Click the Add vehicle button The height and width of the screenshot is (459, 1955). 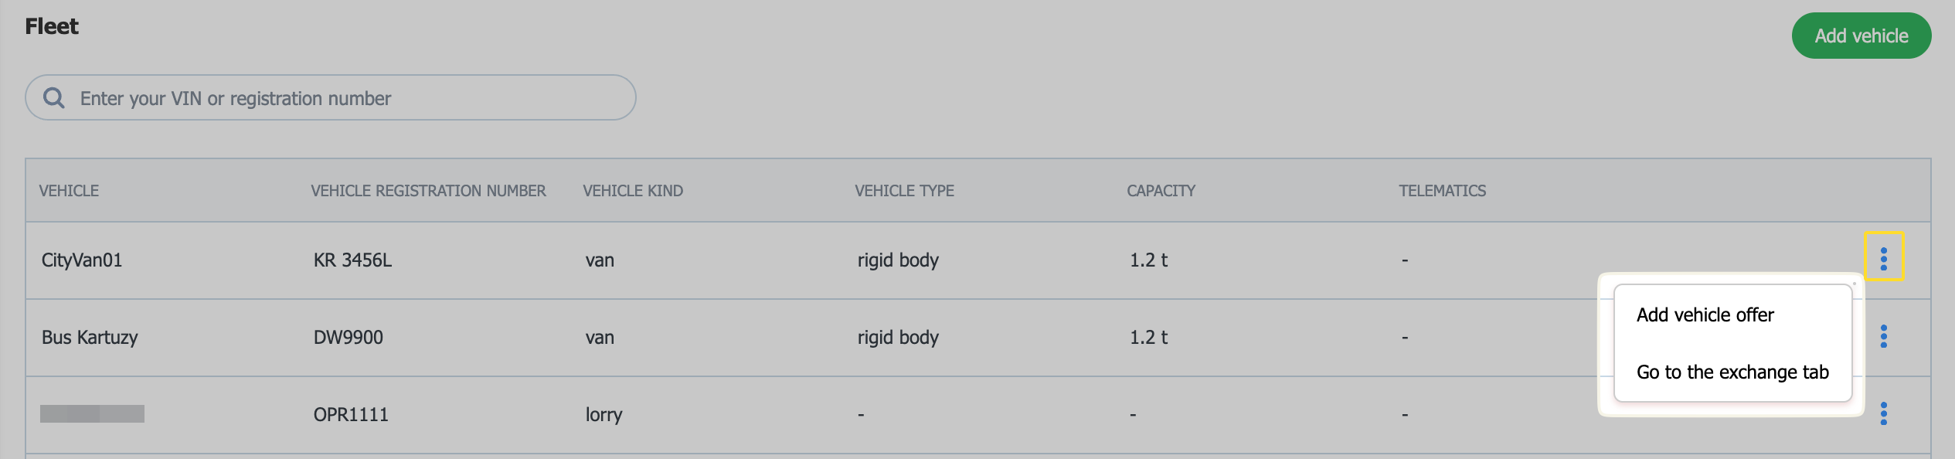point(1861,36)
